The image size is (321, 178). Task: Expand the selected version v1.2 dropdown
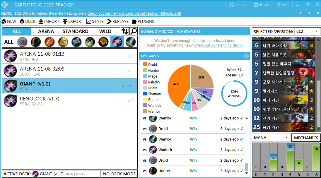[x=307, y=32]
